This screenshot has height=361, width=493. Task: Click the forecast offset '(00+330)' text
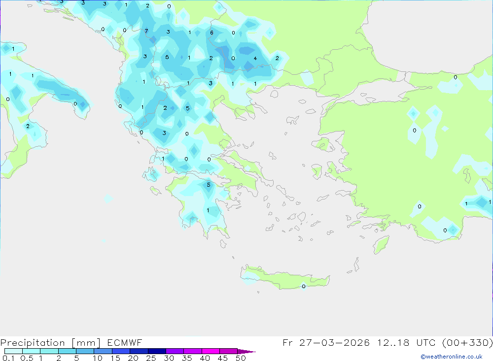pos(467,342)
